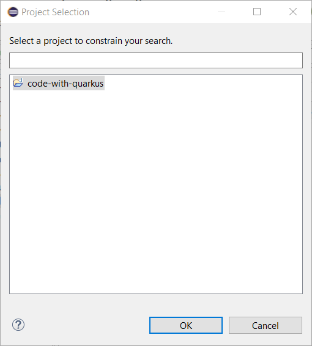312x346 pixels.
Task: Highlight the code-with-quarkus project name
Action: (x=65, y=84)
